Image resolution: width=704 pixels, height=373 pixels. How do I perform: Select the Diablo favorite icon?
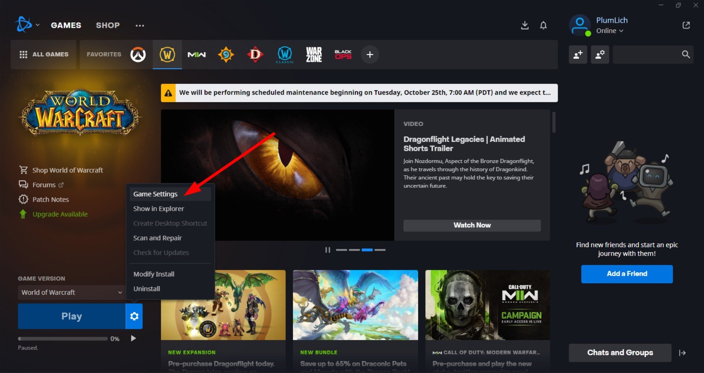[255, 55]
